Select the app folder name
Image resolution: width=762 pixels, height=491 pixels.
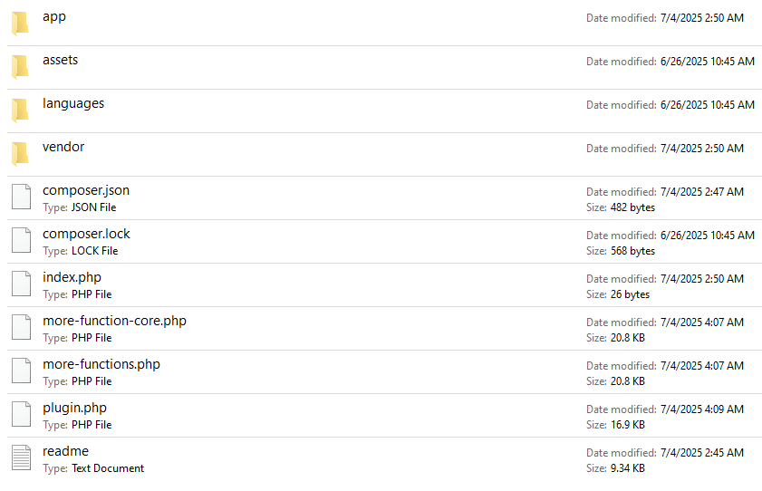click(x=54, y=16)
